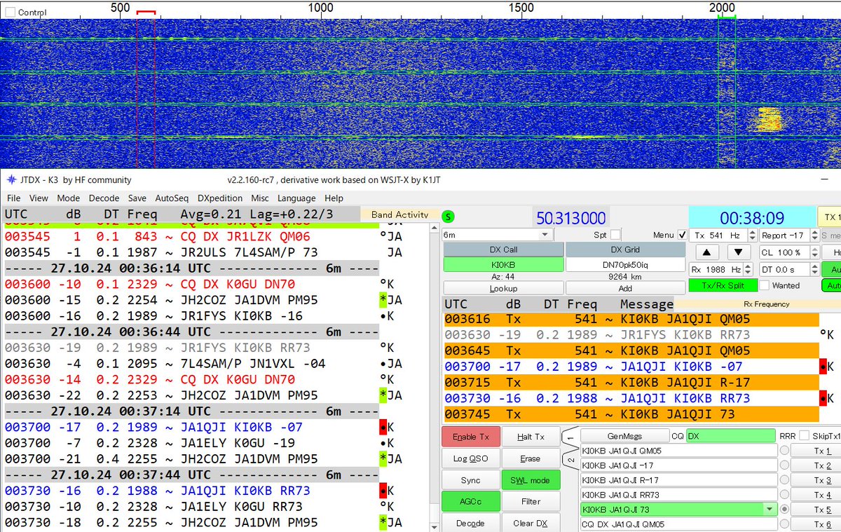
Task: Select the radio button next to Tx 2
Action: coord(784,465)
